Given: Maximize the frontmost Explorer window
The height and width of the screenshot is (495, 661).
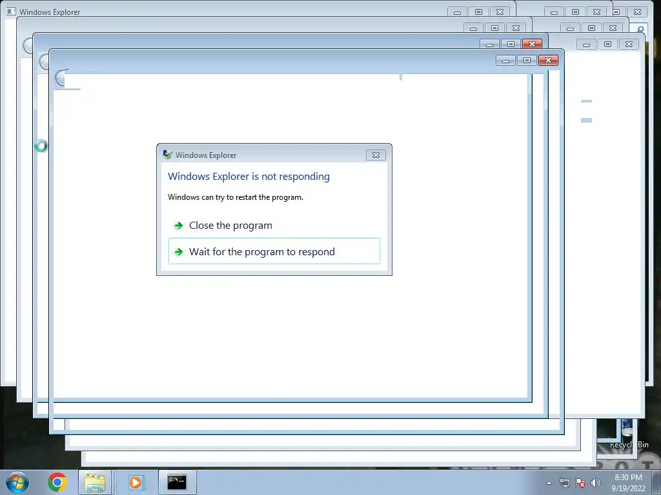Looking at the screenshot, I should coord(527,60).
